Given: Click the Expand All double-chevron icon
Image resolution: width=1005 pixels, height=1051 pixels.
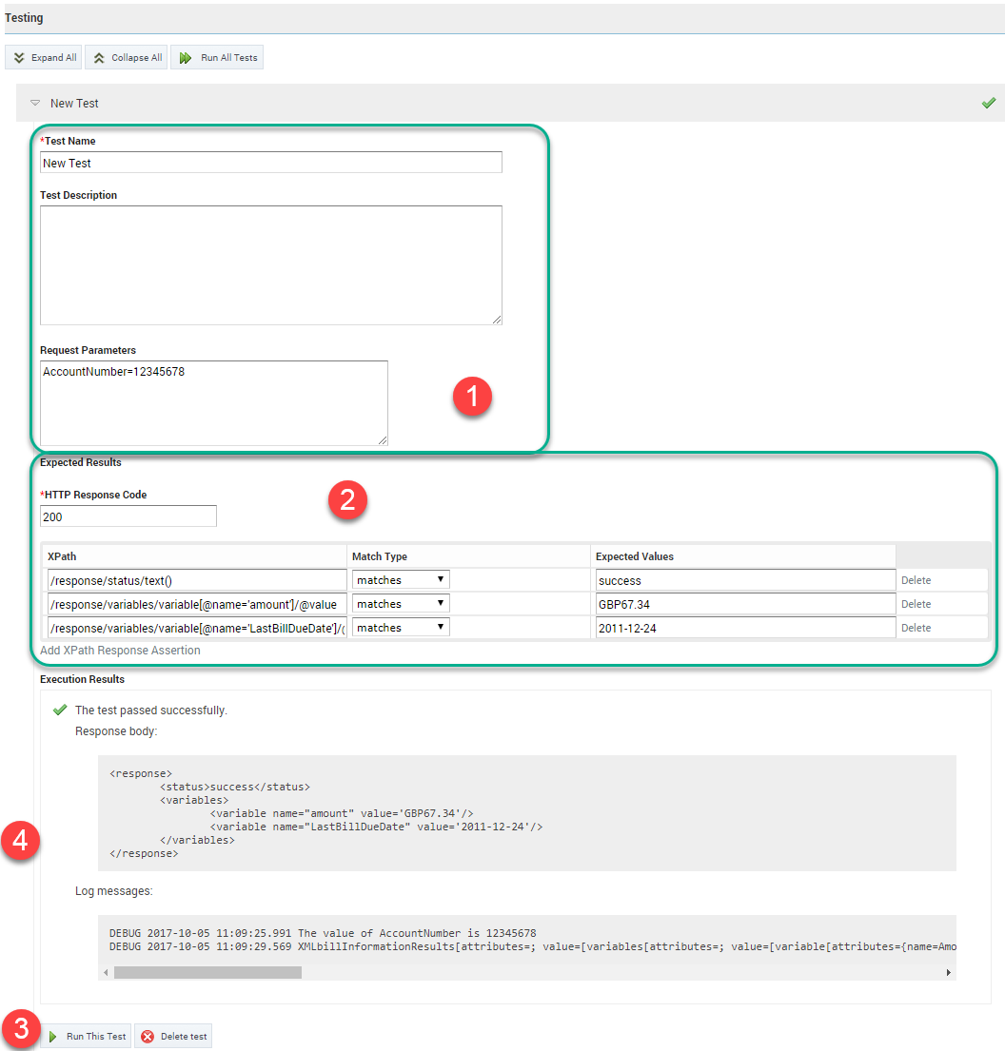Looking at the screenshot, I should 19,58.
